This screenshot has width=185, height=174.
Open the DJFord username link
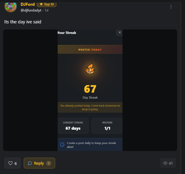pyautogui.click(x=28, y=5)
